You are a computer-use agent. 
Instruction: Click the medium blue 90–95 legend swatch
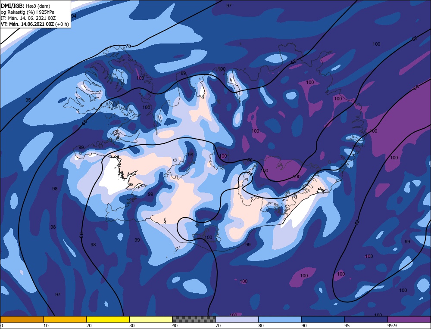click(x=323, y=319)
